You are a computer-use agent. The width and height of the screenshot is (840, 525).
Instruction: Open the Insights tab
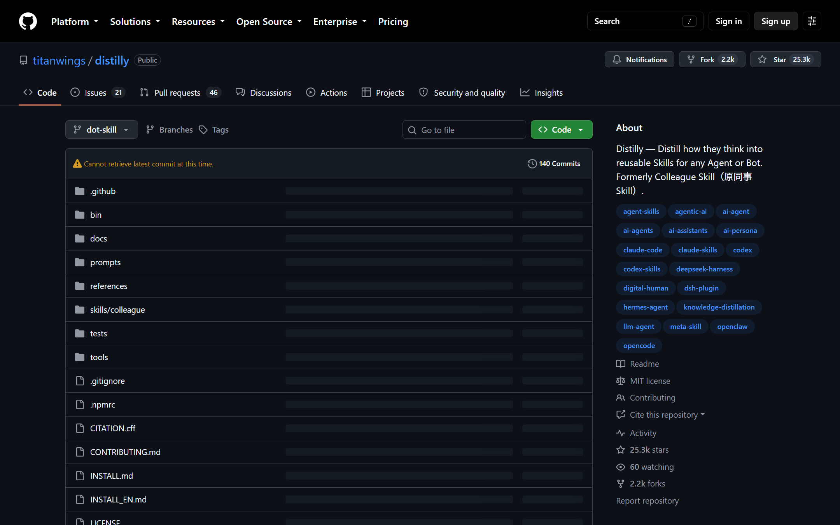point(541,93)
